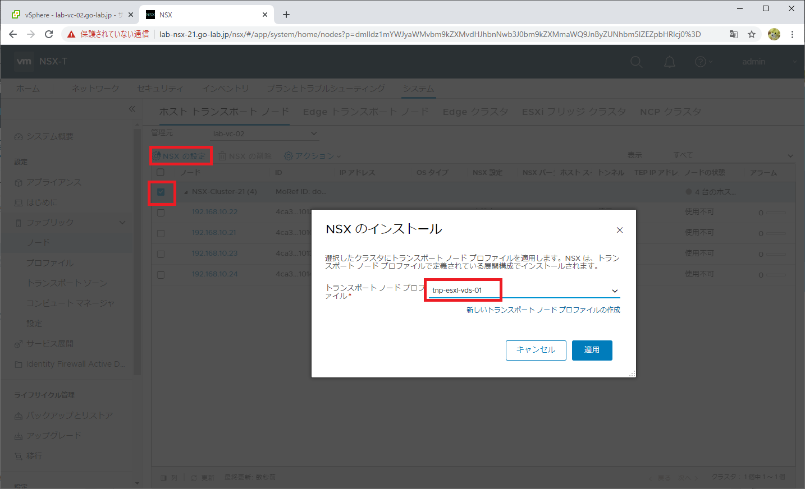Switch to Edge トランスポート ノード tab

365,112
